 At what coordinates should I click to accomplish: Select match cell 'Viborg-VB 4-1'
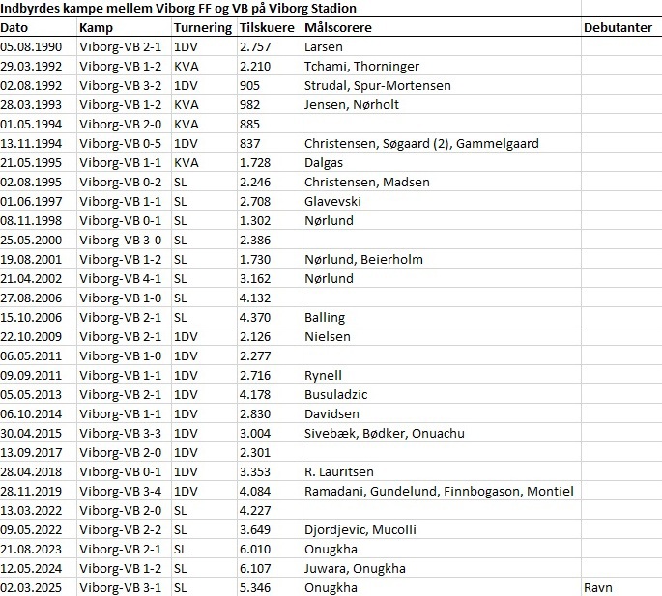(121, 278)
